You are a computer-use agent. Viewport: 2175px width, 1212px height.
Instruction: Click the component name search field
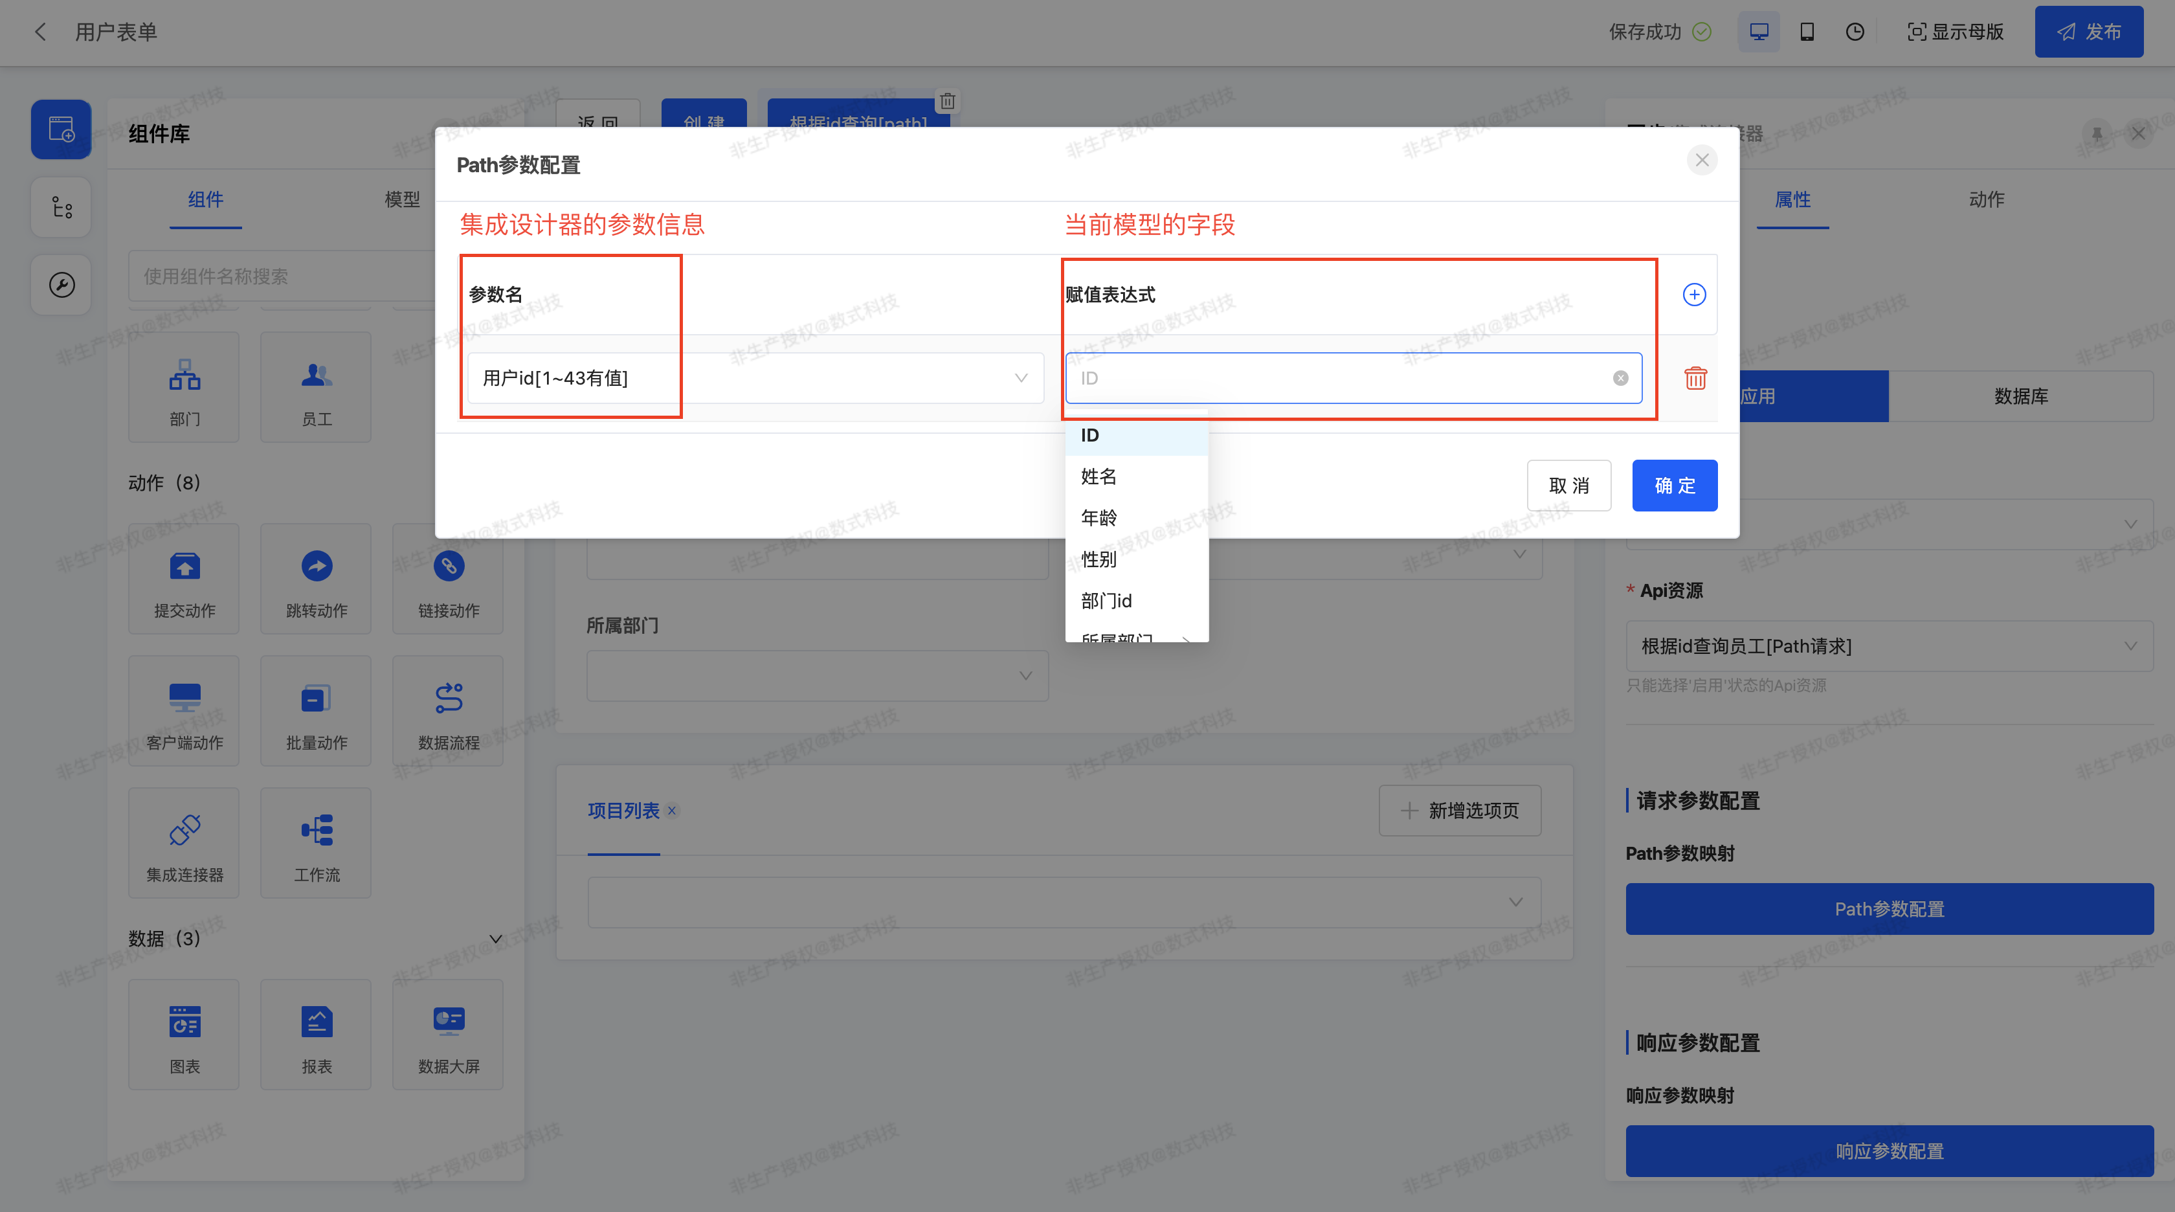point(283,276)
